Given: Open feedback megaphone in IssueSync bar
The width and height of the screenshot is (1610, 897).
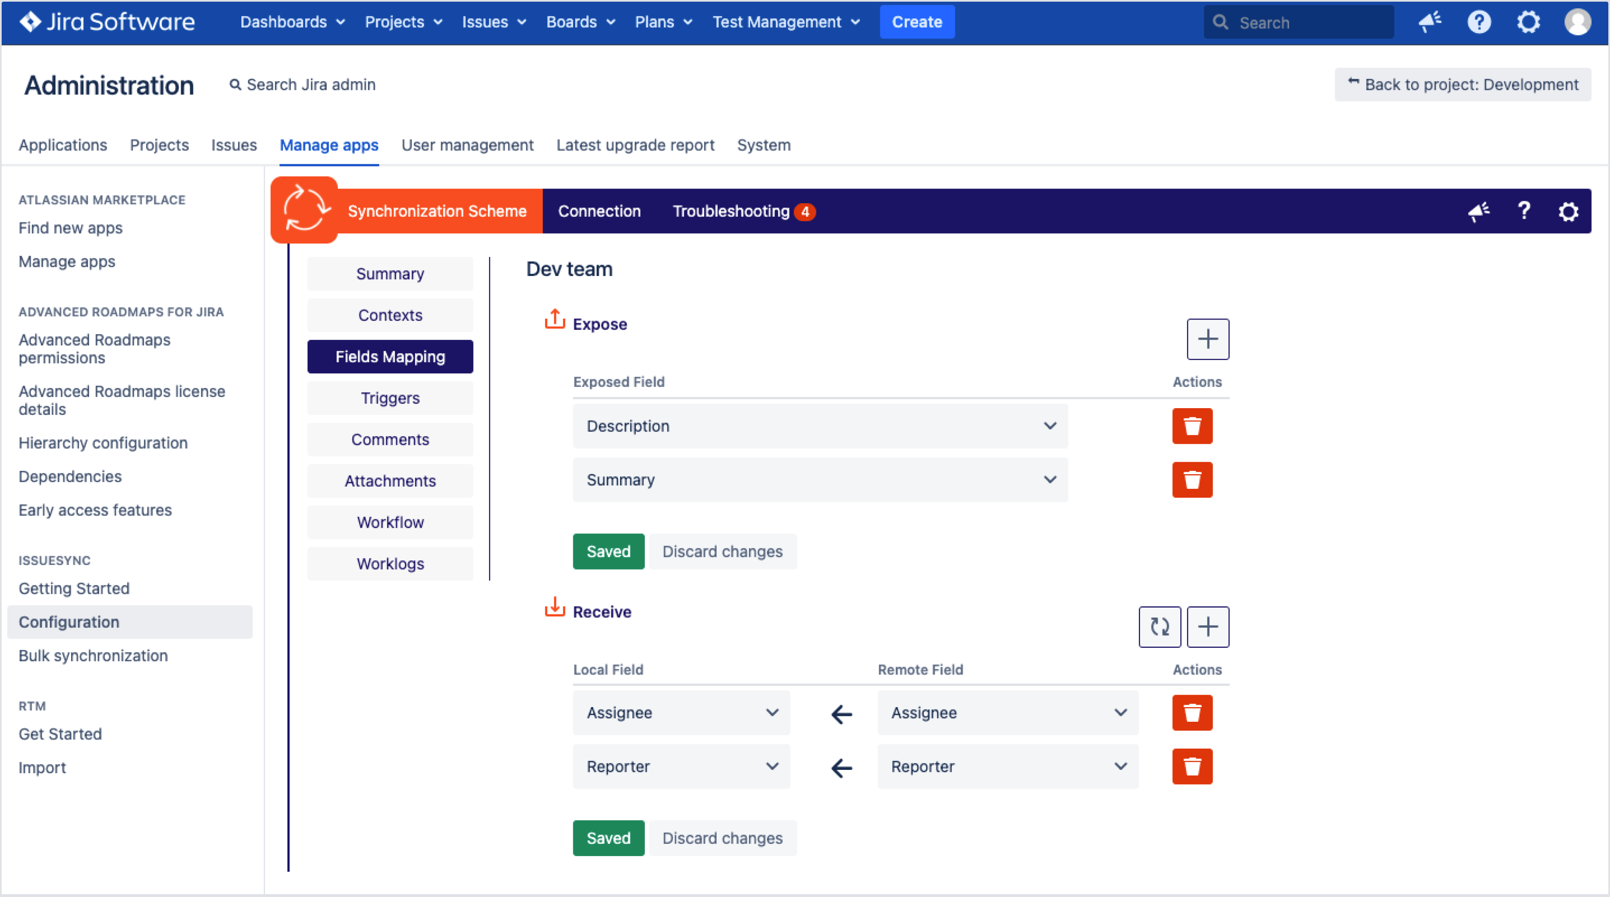Looking at the screenshot, I should (1479, 212).
